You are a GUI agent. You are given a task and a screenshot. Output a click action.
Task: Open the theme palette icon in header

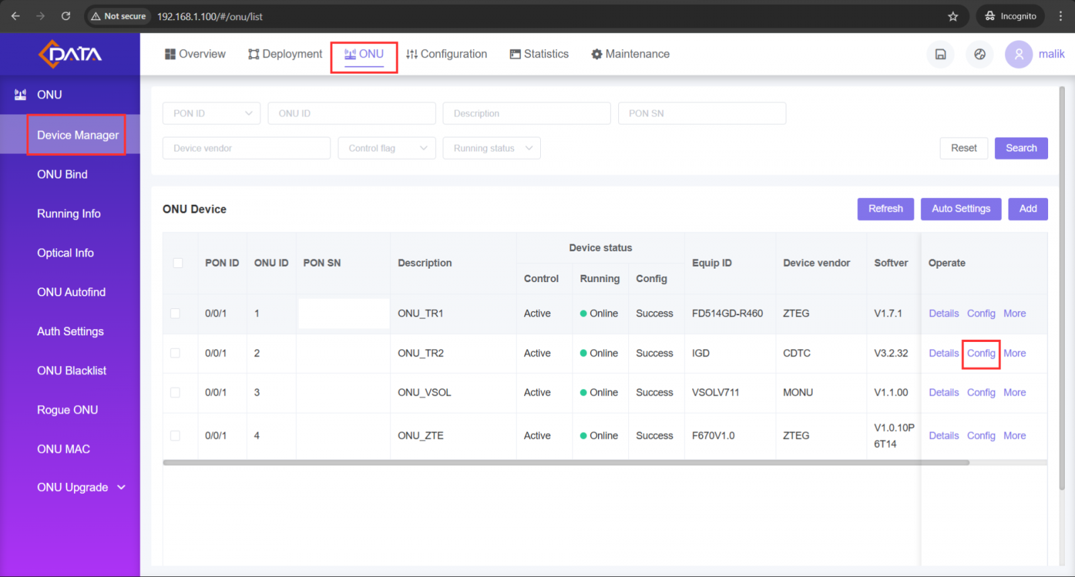[980, 54]
